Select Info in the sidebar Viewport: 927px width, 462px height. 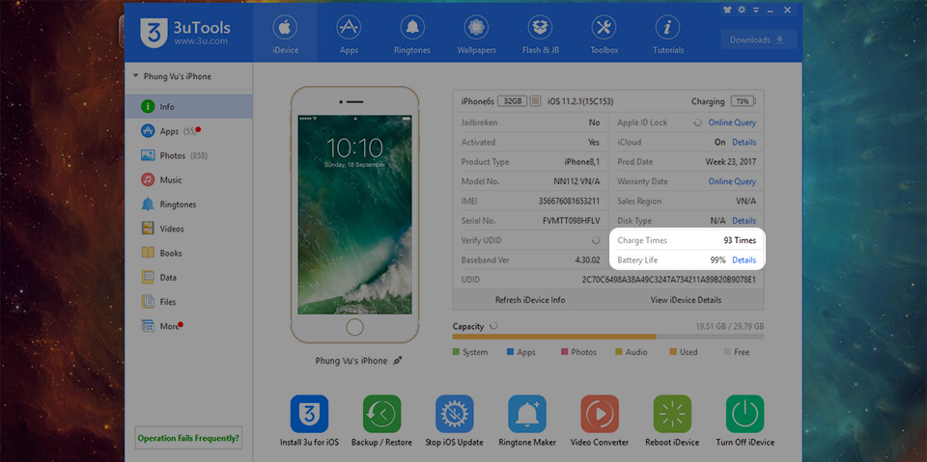tap(188, 107)
